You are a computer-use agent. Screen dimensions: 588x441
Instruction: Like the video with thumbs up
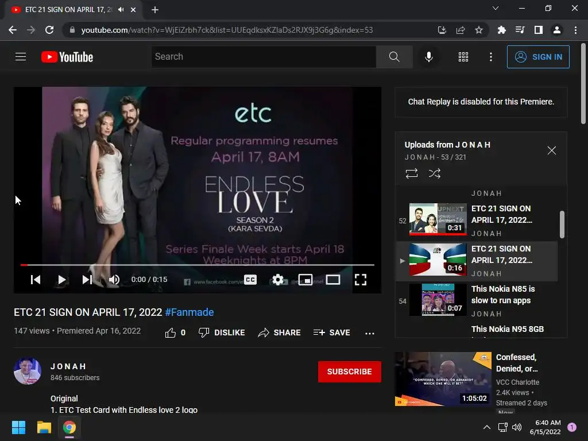pyautogui.click(x=175, y=332)
